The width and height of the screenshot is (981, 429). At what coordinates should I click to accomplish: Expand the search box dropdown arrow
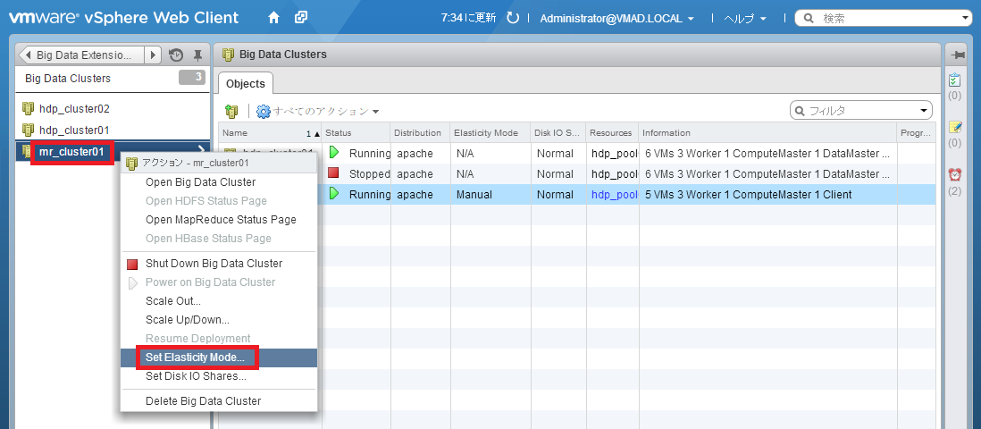[x=965, y=18]
